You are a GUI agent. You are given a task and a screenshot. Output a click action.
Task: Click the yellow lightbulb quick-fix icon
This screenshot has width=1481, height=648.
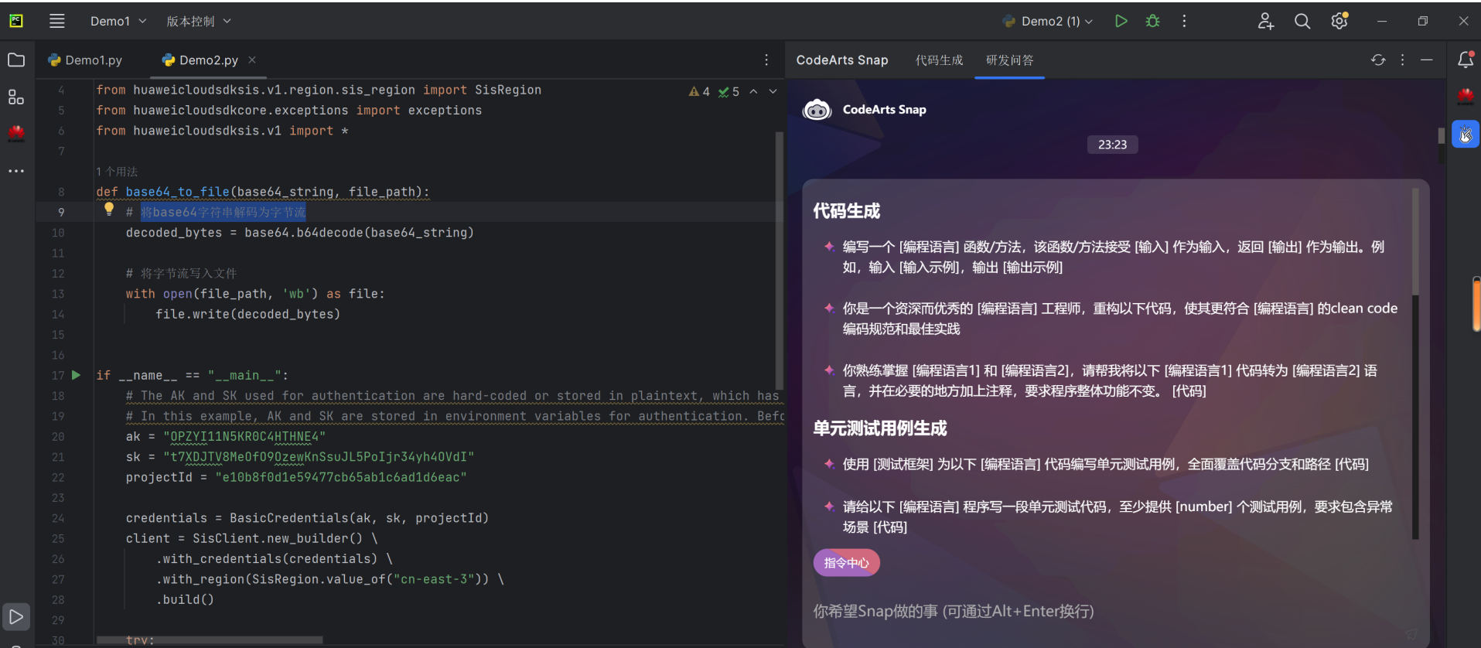(x=109, y=208)
